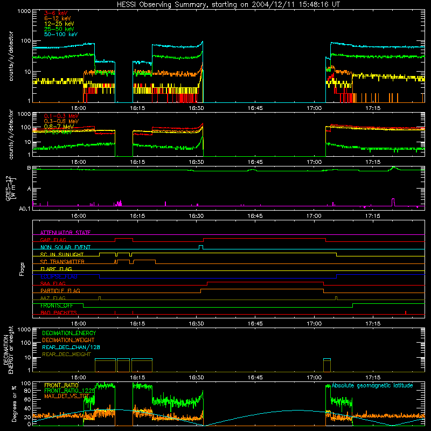Select the BAD_PACKETS flag label
The height and width of the screenshot is (431, 431).
[x=59, y=312]
